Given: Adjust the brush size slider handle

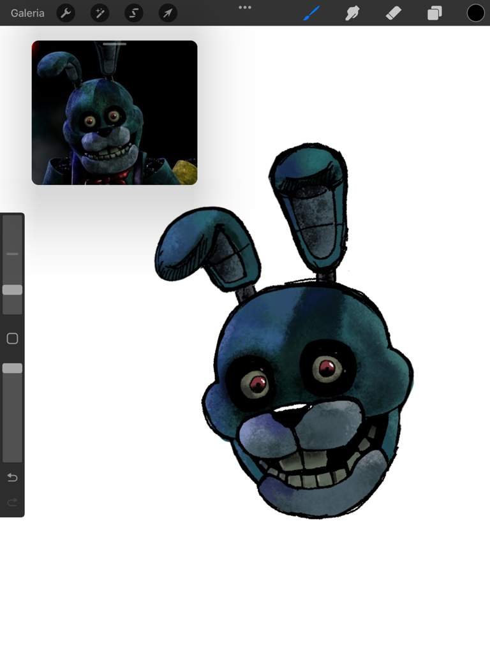Looking at the screenshot, I should (x=13, y=290).
